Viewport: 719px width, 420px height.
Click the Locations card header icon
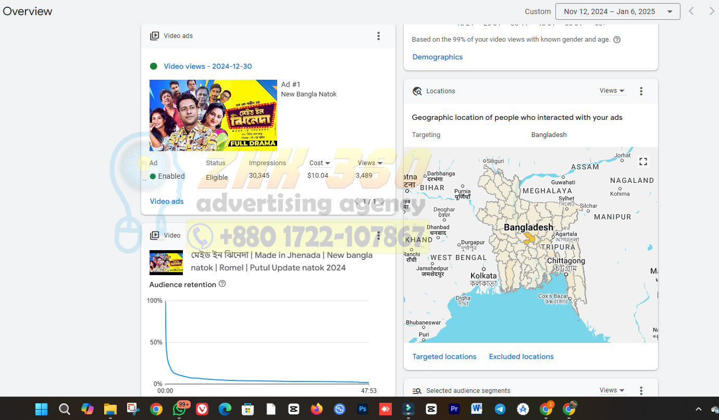417,91
